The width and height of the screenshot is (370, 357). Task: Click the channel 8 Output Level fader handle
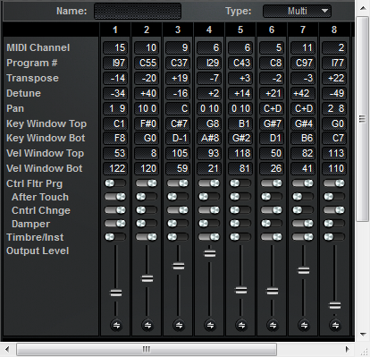pos(335,306)
